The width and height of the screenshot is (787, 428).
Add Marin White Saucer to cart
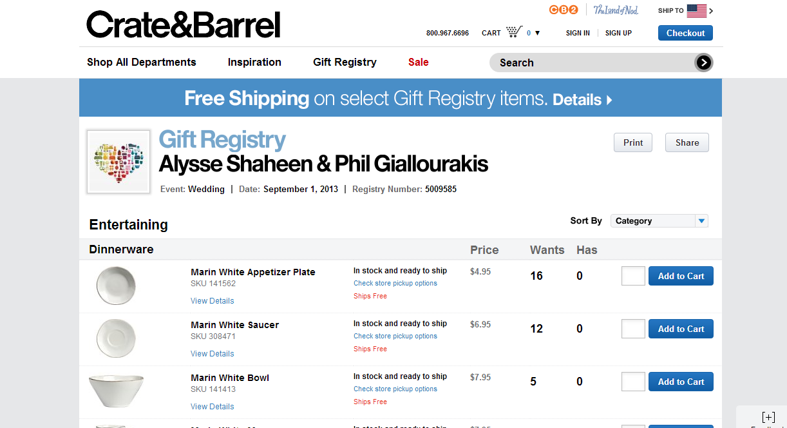point(681,329)
